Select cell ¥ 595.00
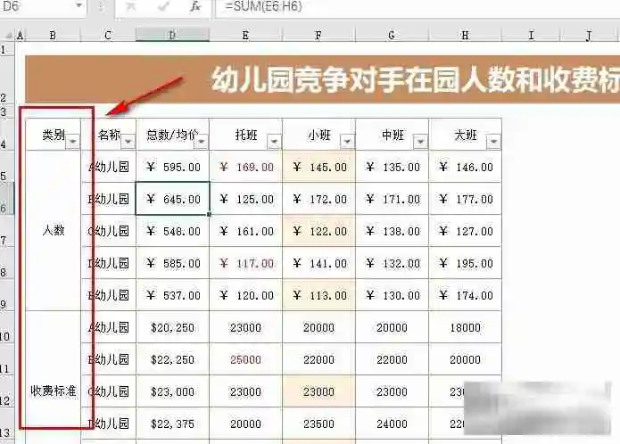This screenshot has height=444, width=620. click(x=172, y=167)
